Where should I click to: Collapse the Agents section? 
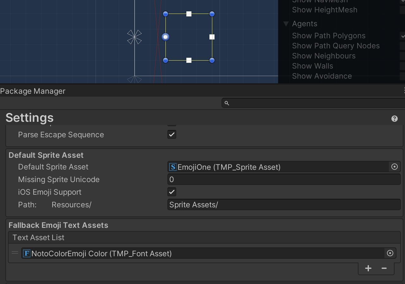click(x=285, y=23)
